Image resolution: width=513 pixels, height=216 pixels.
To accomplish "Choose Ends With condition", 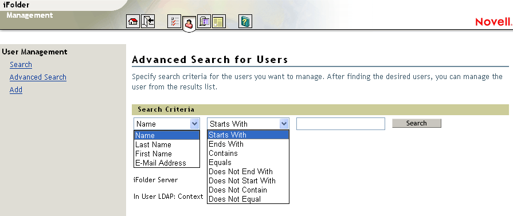I will pos(248,144).
